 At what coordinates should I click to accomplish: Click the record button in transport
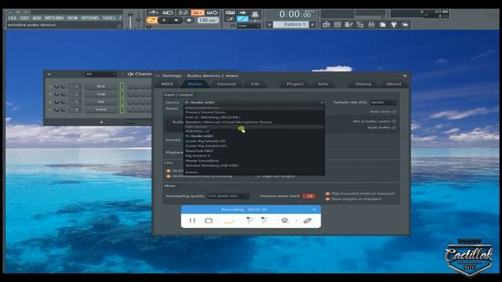click(x=189, y=20)
